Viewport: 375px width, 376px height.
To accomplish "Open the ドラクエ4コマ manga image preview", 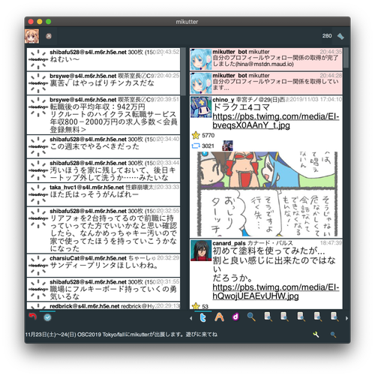I will (267, 194).
